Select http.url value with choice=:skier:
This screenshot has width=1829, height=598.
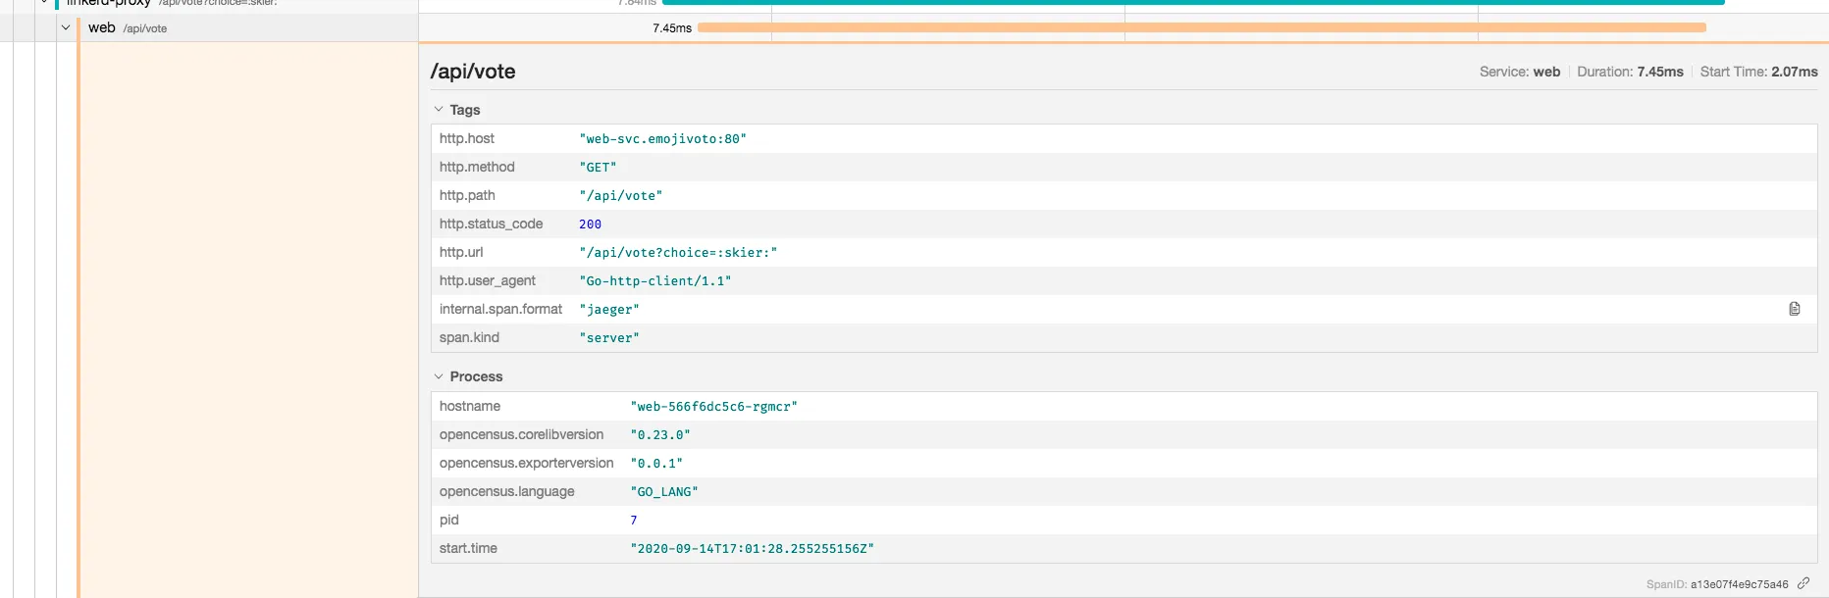coord(678,253)
